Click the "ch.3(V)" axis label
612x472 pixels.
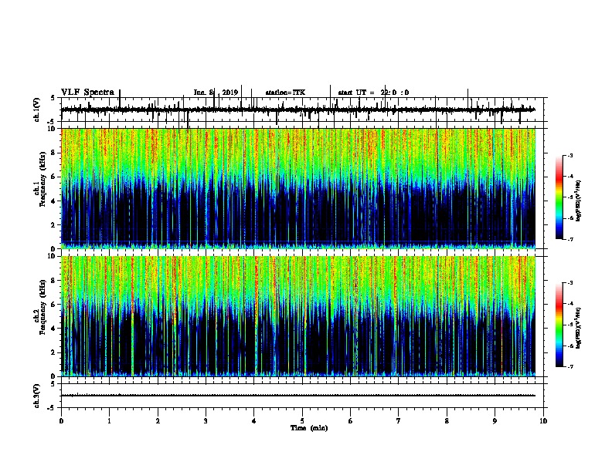36,396
